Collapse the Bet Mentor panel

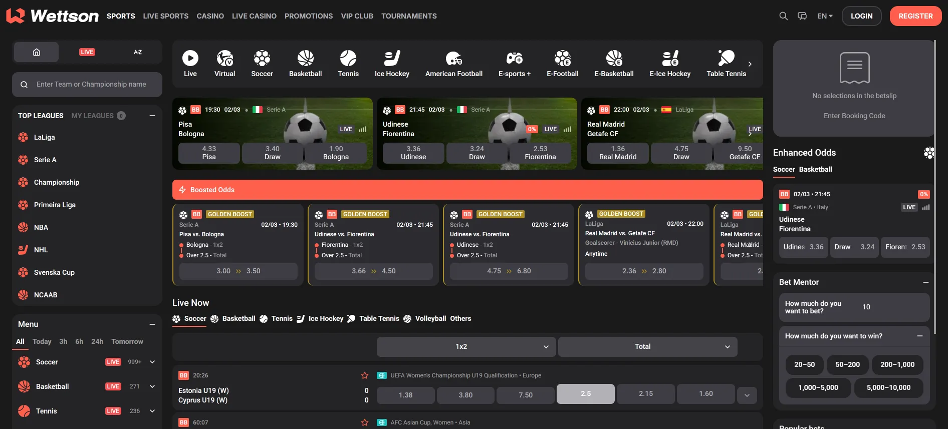coord(926,282)
